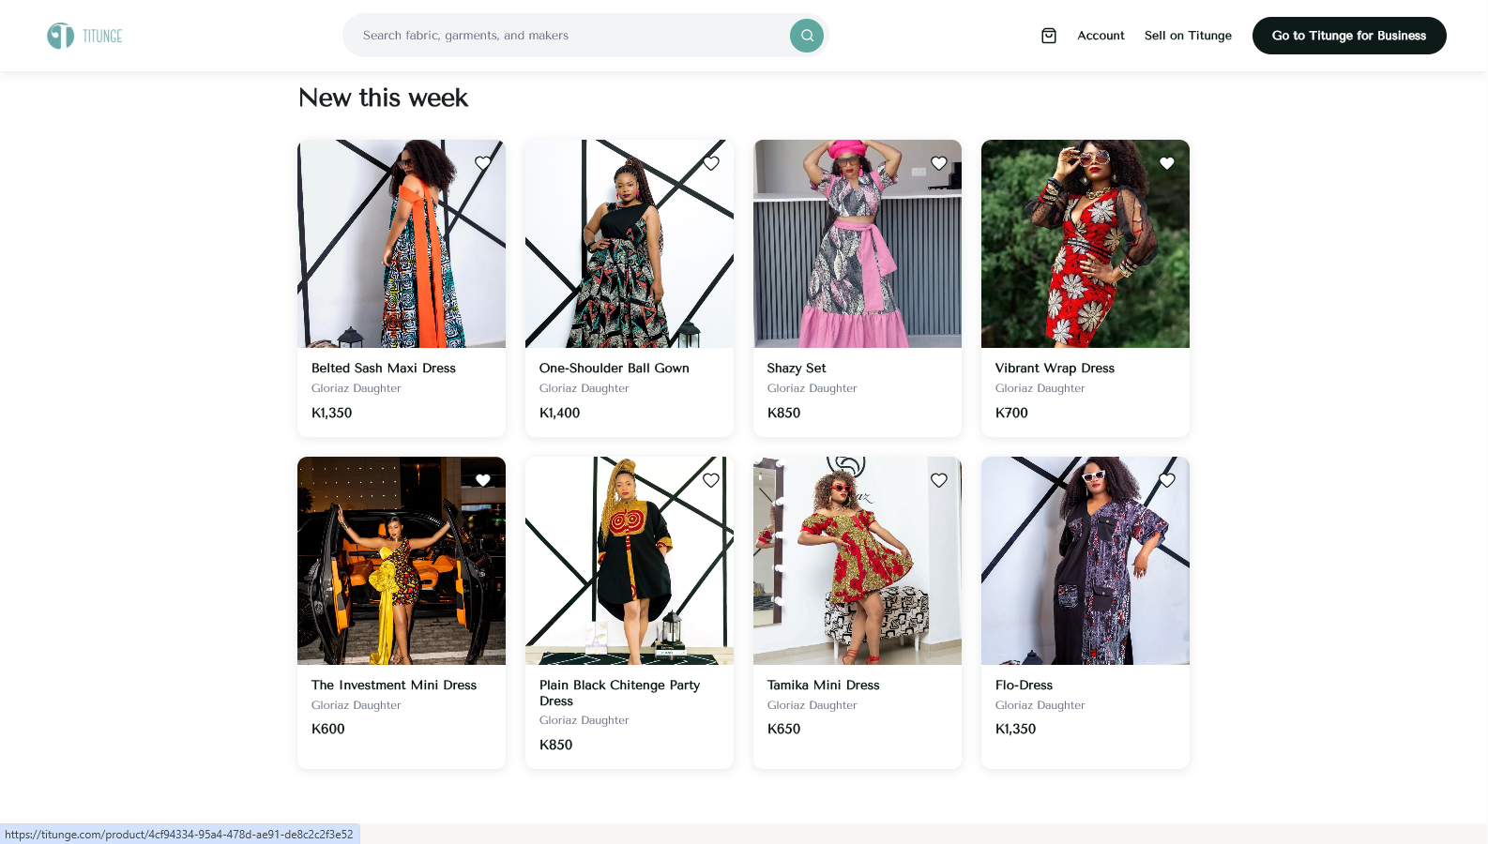Click the Tamika Mini Dress title

click(x=824, y=686)
